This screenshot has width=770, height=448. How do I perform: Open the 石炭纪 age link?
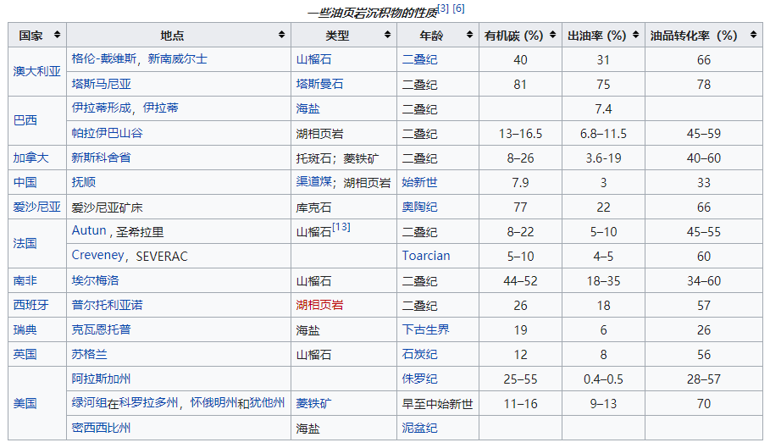[420, 354]
